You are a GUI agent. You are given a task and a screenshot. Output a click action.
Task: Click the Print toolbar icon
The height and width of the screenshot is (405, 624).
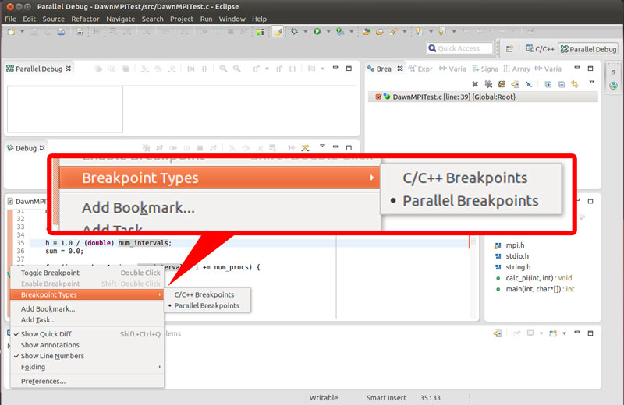pos(61,31)
